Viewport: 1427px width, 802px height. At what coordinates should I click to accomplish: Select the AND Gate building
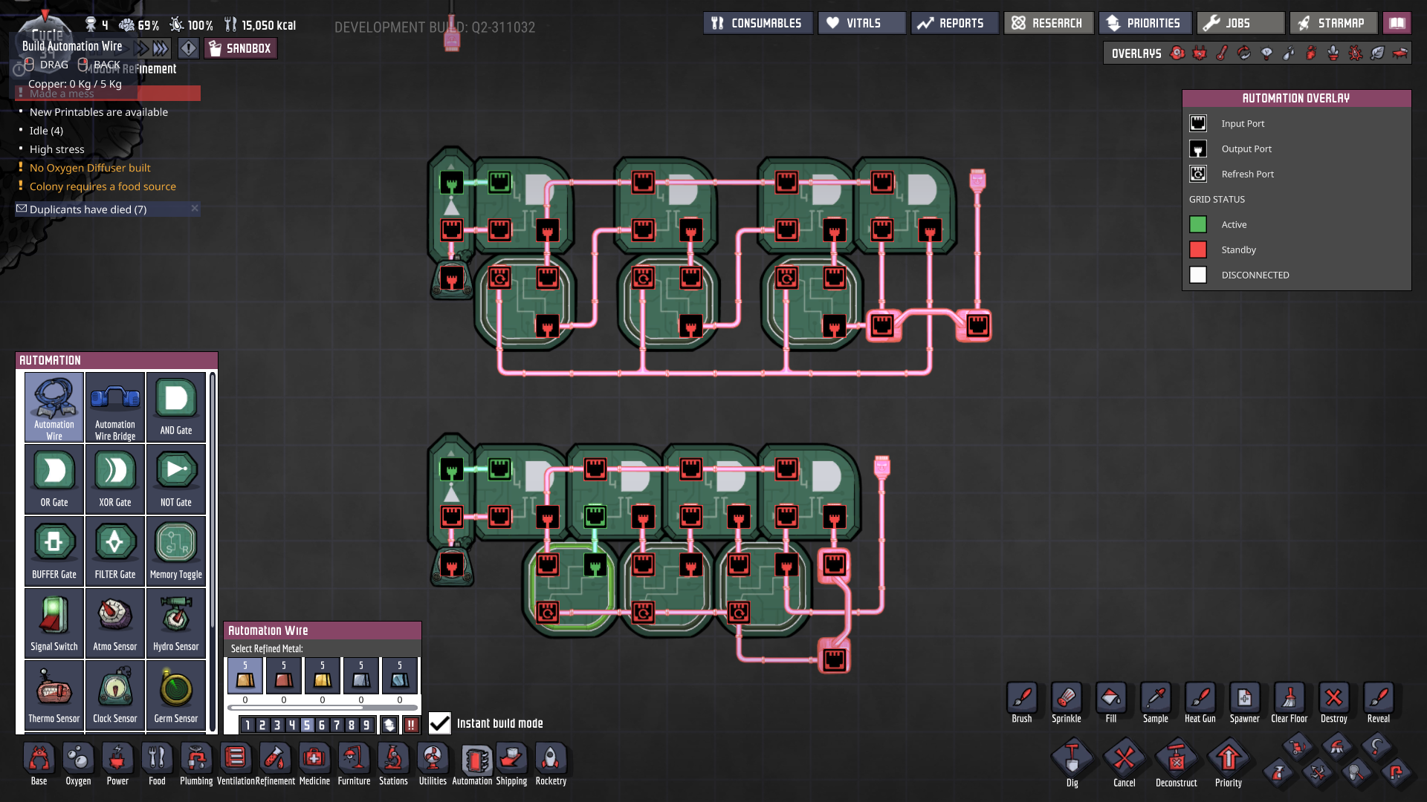pos(176,406)
